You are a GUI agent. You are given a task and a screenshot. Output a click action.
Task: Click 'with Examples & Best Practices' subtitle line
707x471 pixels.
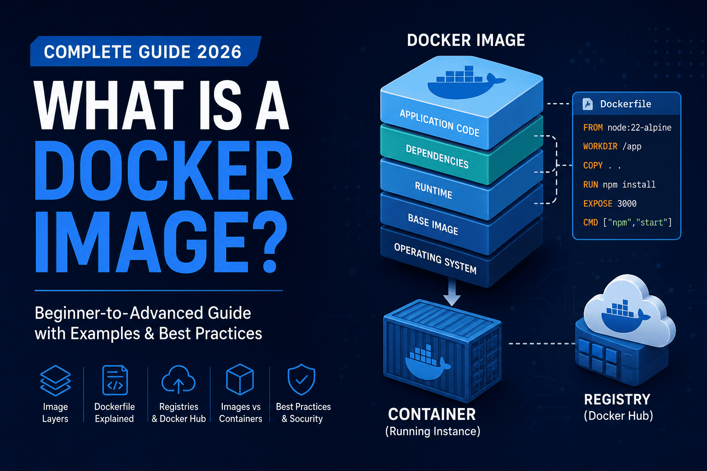(148, 333)
